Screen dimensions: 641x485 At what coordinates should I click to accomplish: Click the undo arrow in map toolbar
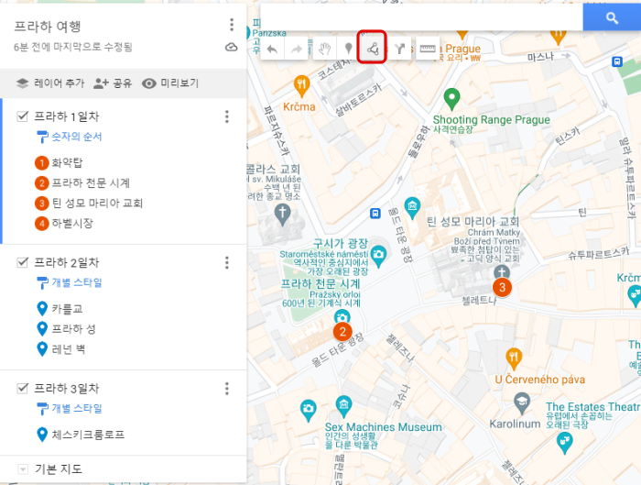click(272, 50)
